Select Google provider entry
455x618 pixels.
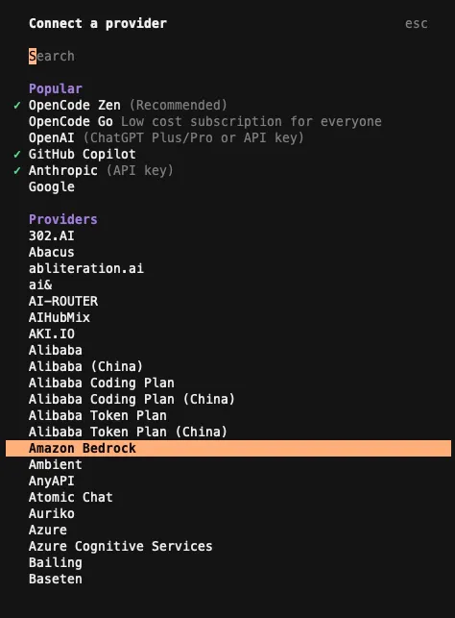52,186
